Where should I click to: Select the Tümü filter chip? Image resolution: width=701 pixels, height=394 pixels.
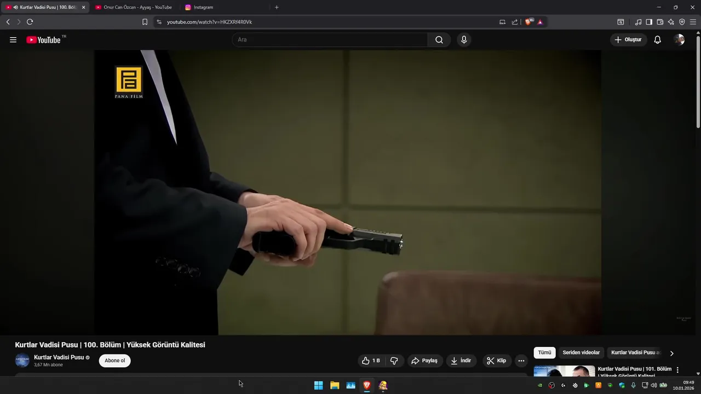coord(544,352)
